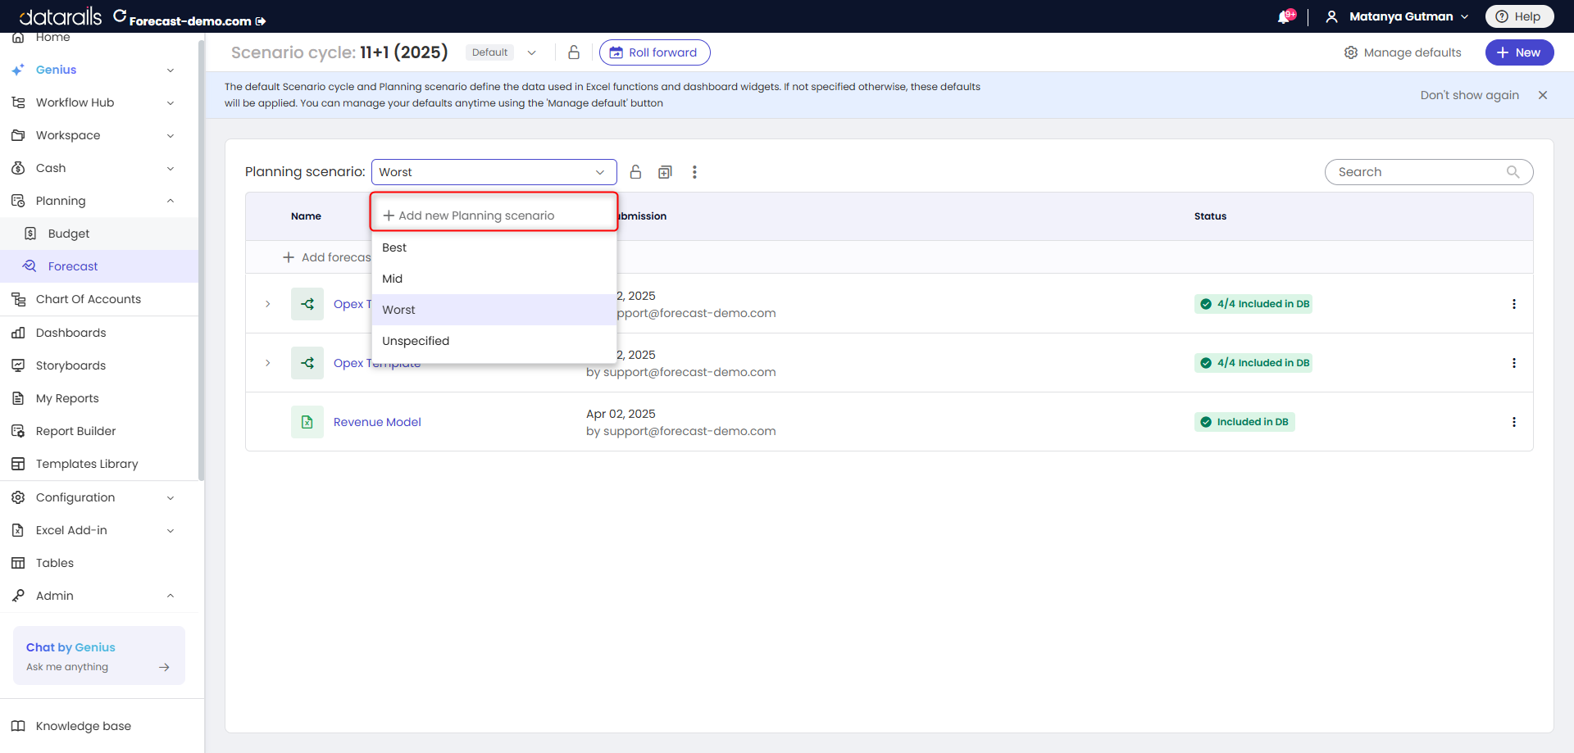Click the Templates Library sidebar icon
This screenshot has width=1574, height=753.
coord(18,464)
